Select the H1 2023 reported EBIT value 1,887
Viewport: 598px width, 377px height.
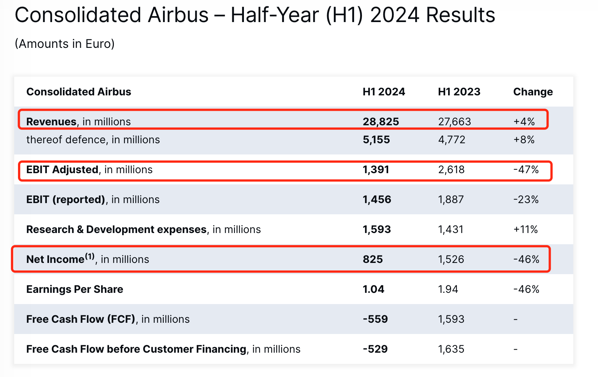(451, 200)
